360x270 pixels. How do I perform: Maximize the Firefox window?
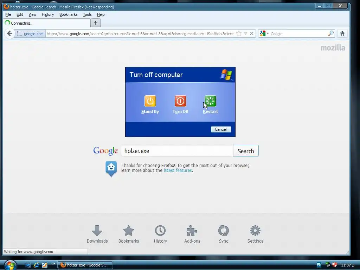328,6
